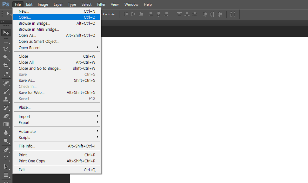Open the Window menu

point(131,4)
